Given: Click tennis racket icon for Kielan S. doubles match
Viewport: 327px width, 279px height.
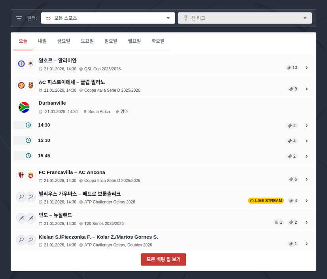Looking at the screenshot, I should click(x=21, y=240).
